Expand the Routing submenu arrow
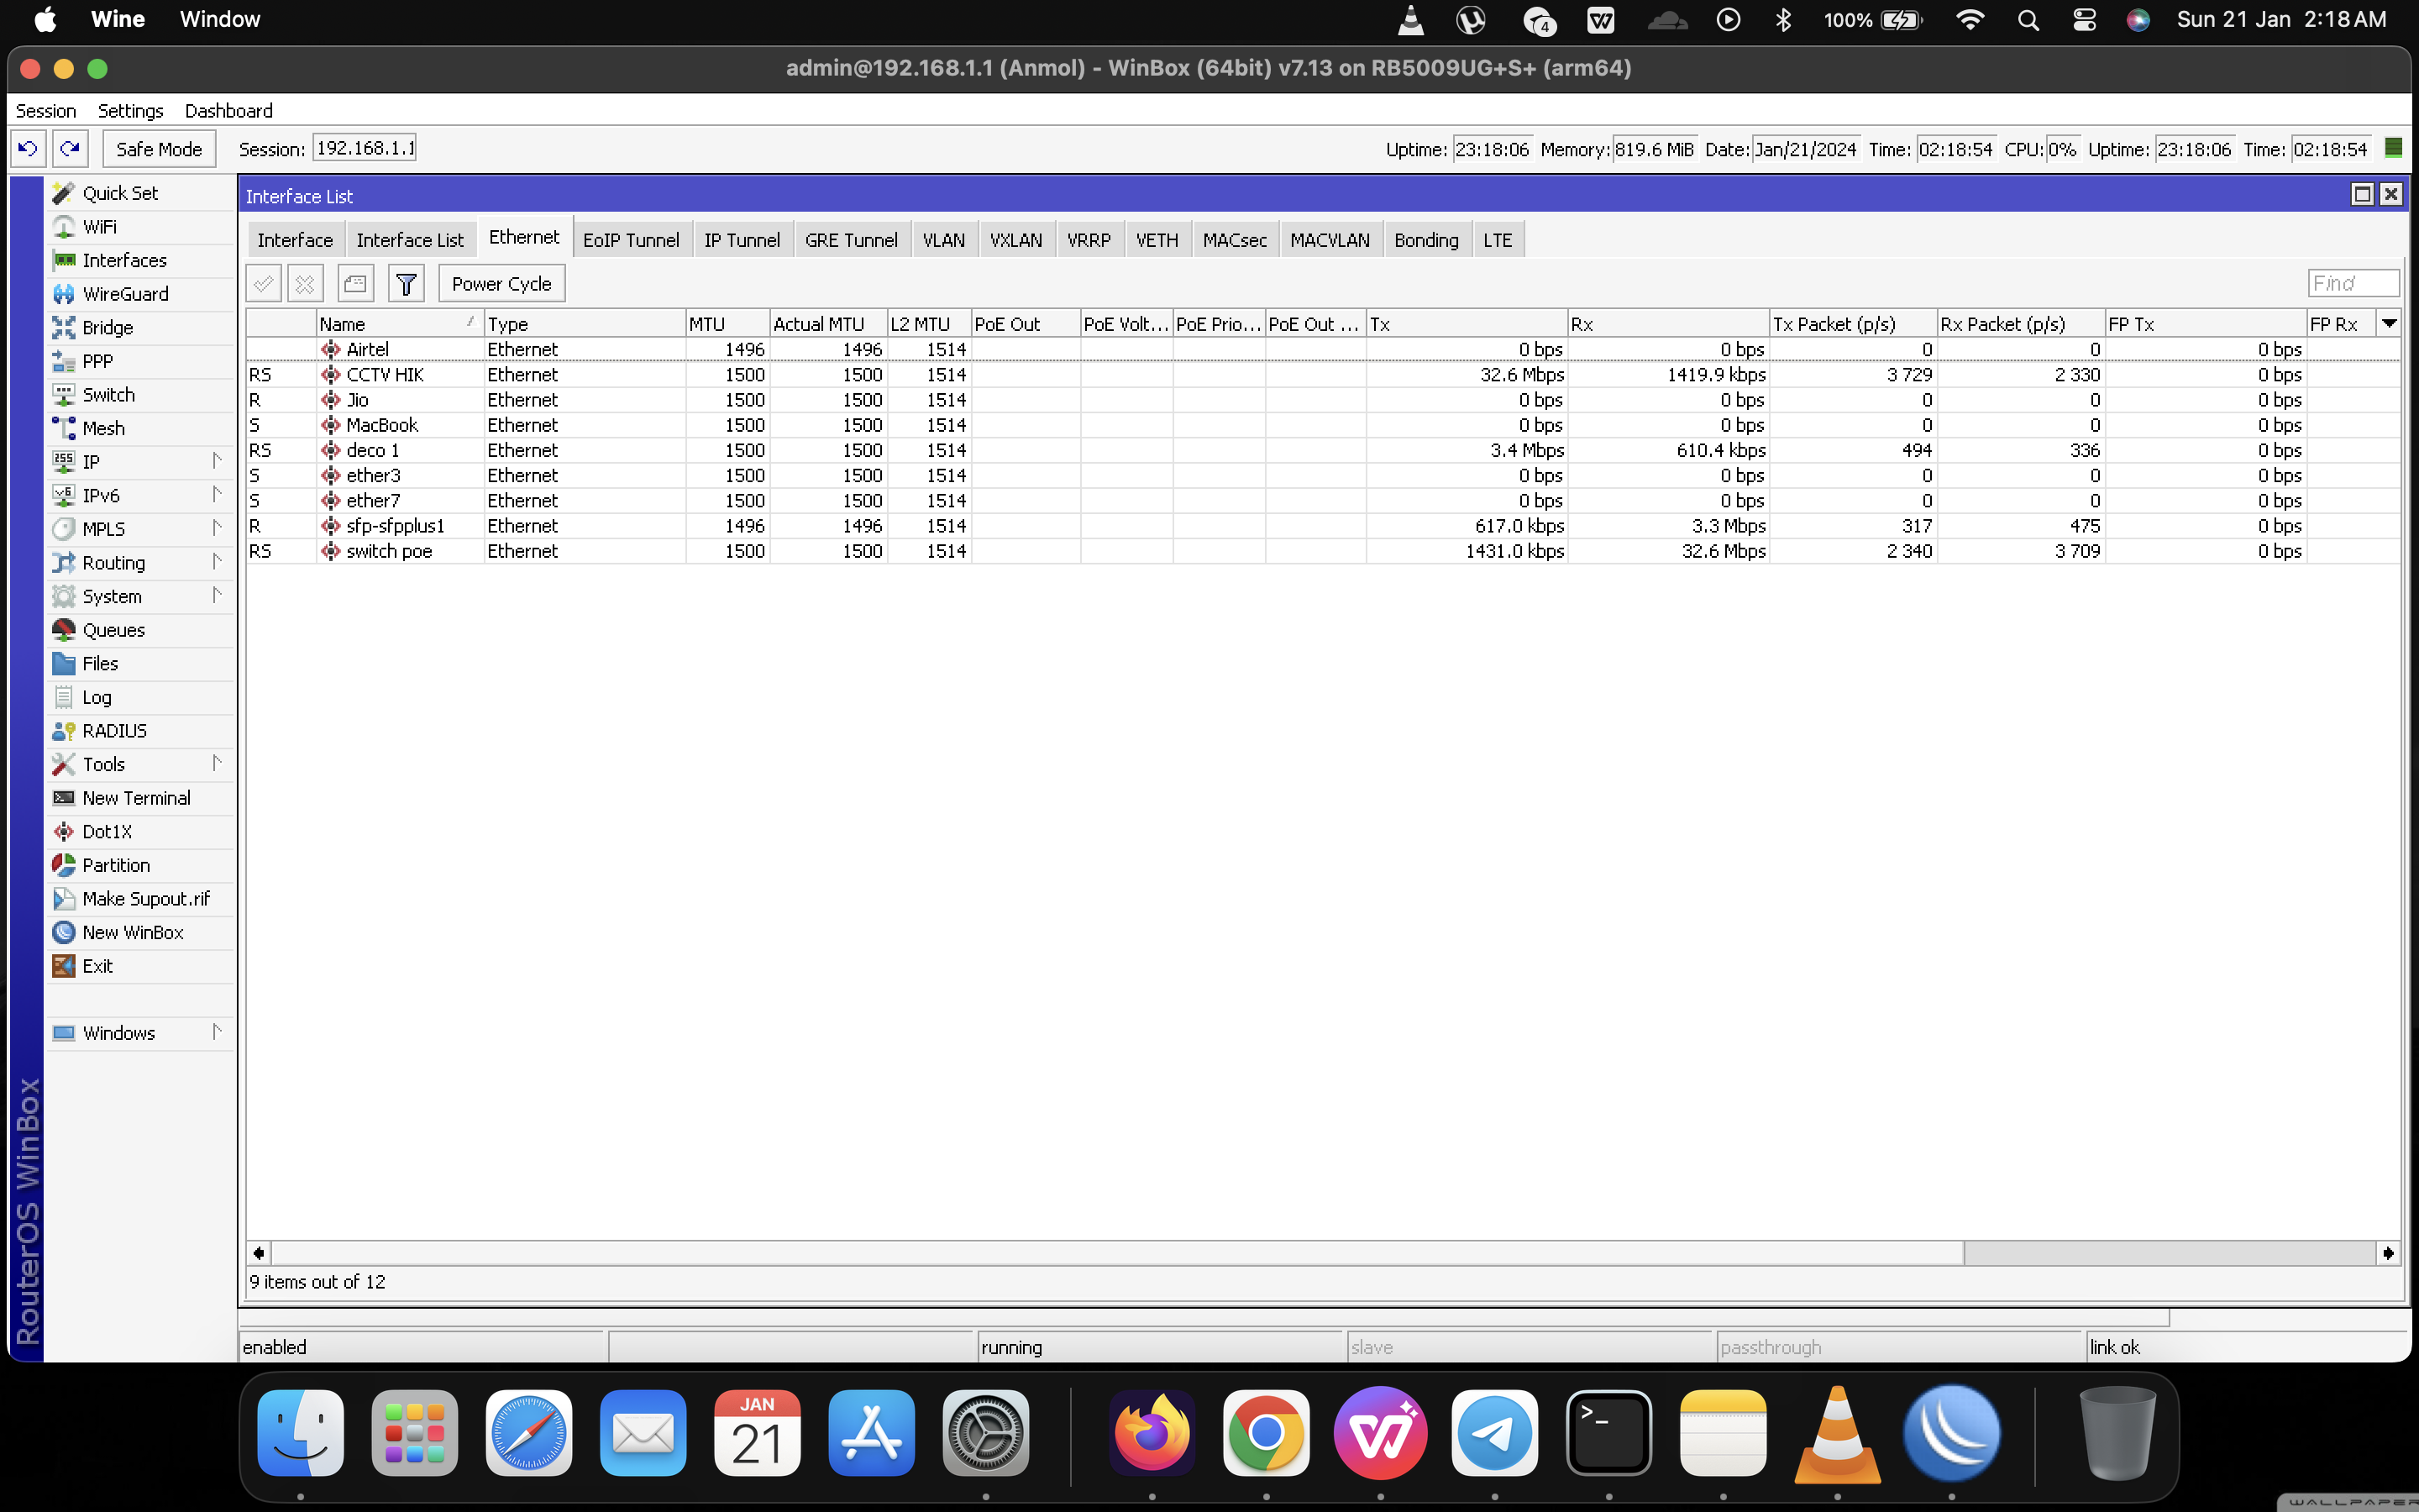The height and width of the screenshot is (1512, 2419). point(216,562)
